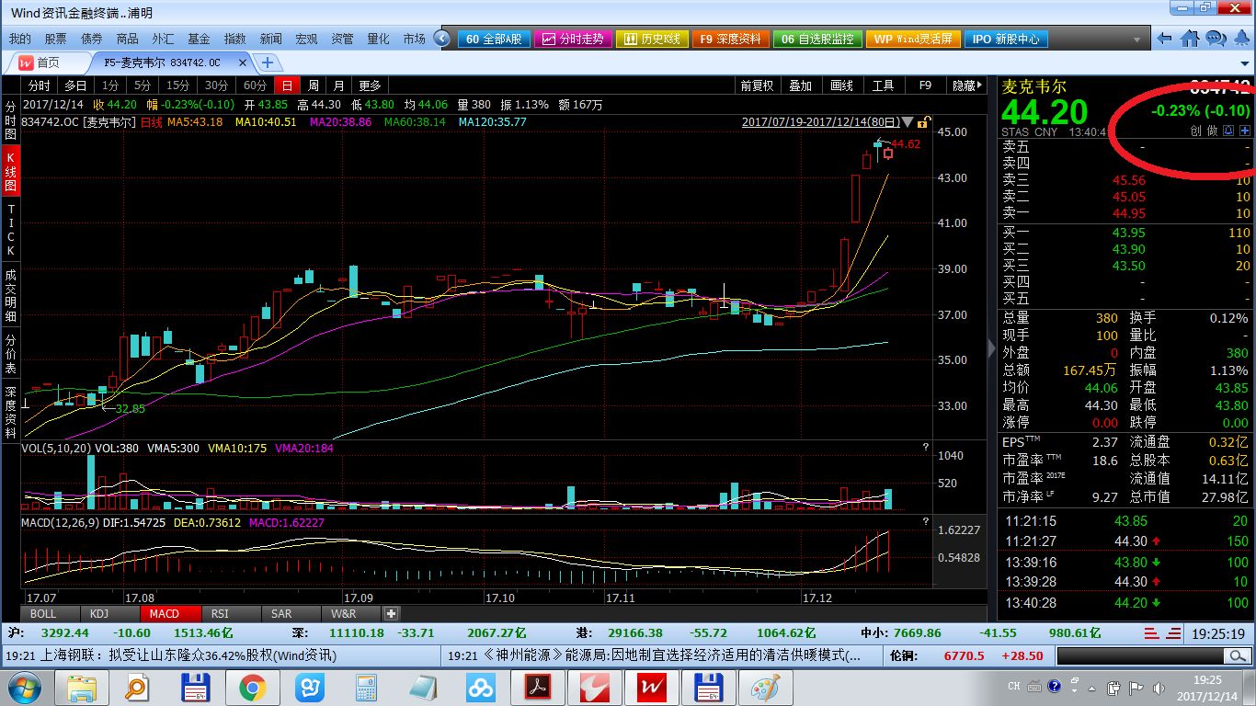Image resolution: width=1256 pixels, height=706 pixels.
Task: Go to home with house icon
Action: tap(1191, 39)
